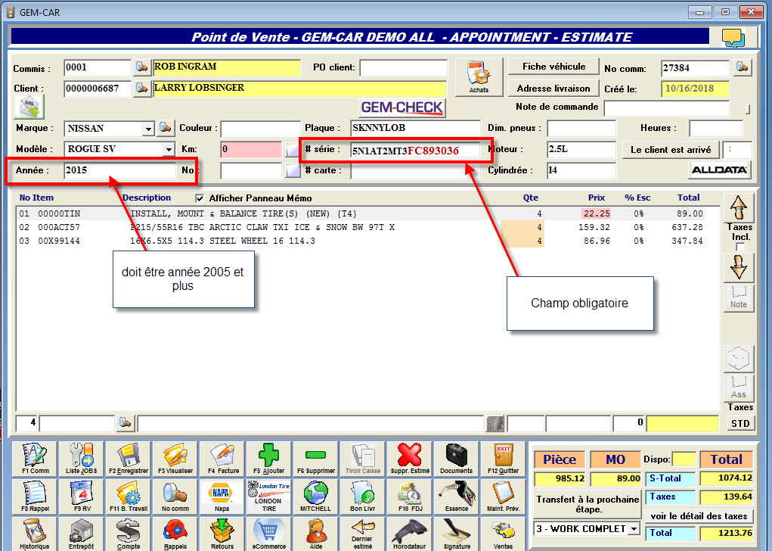This screenshot has width=772, height=551.
Task: Open the ALLDATA button
Action: 719,170
